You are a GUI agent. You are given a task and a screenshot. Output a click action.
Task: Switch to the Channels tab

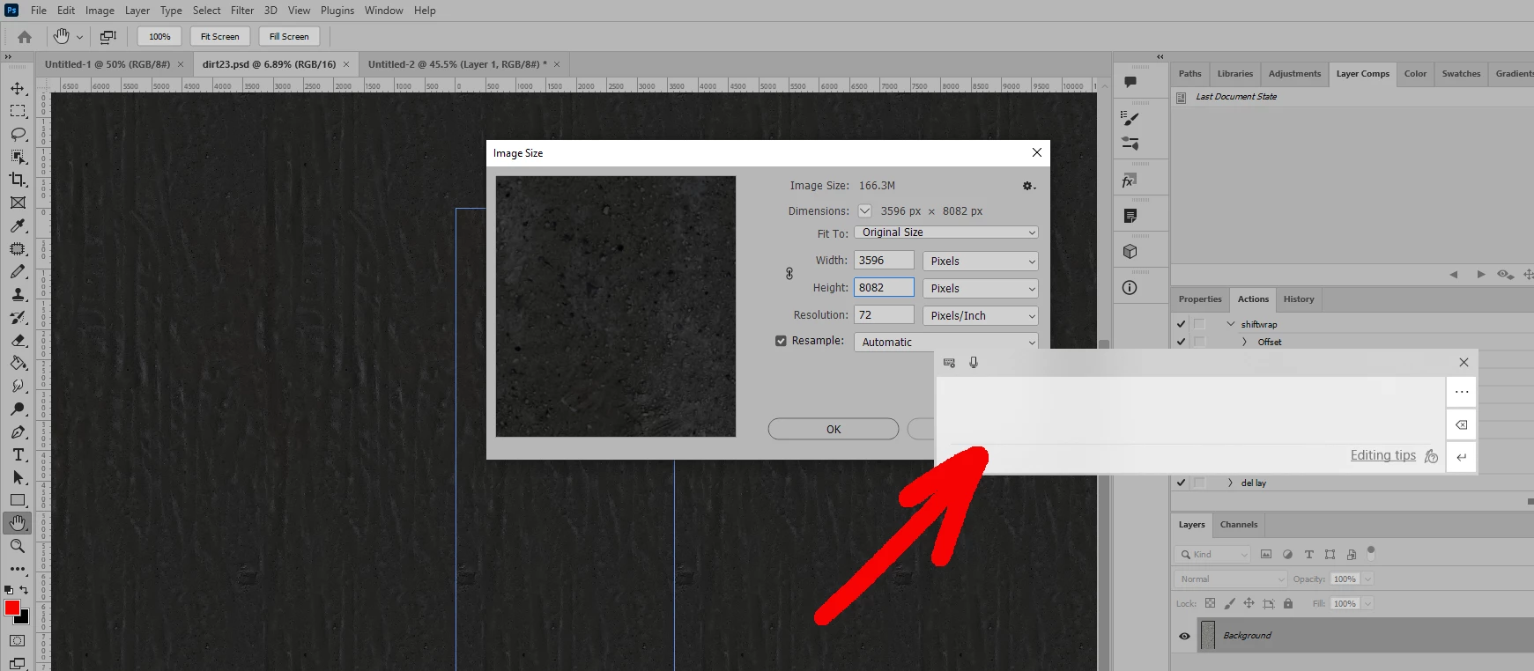pyautogui.click(x=1238, y=525)
